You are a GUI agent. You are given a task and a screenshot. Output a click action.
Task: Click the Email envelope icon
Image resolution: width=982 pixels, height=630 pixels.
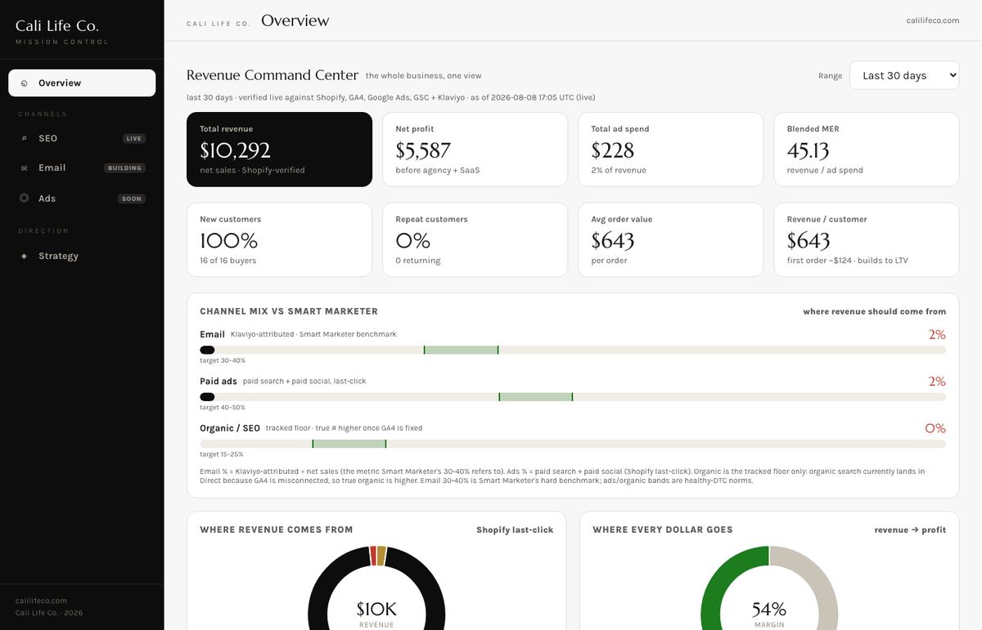pos(24,168)
